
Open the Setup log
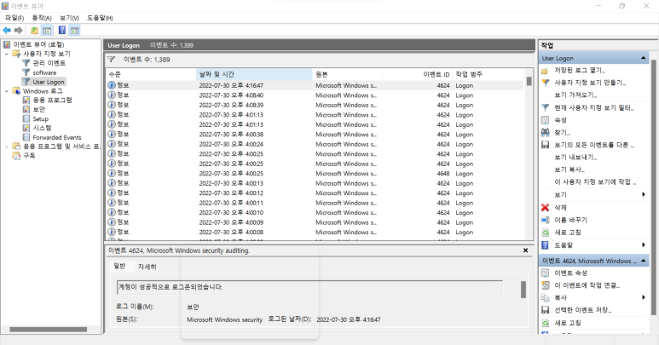click(x=41, y=118)
